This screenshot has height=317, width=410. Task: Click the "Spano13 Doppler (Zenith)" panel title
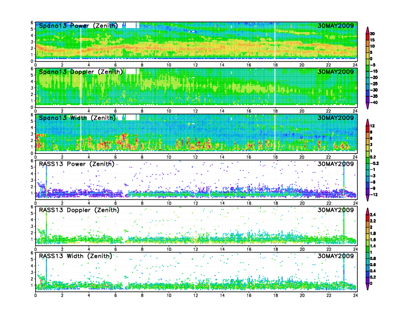[81, 72]
